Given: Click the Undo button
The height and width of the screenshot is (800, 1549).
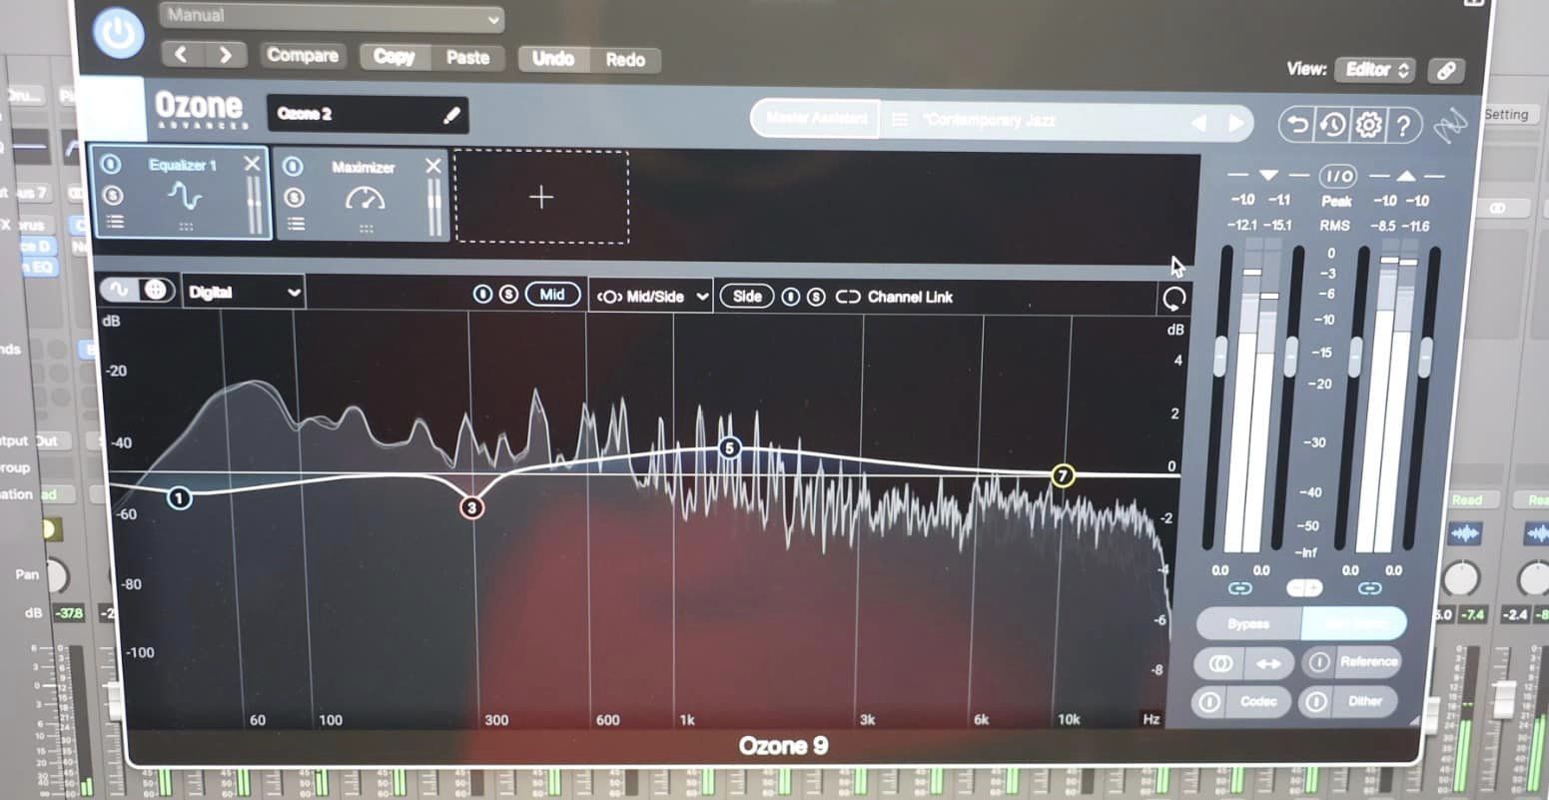Looking at the screenshot, I should (x=552, y=59).
